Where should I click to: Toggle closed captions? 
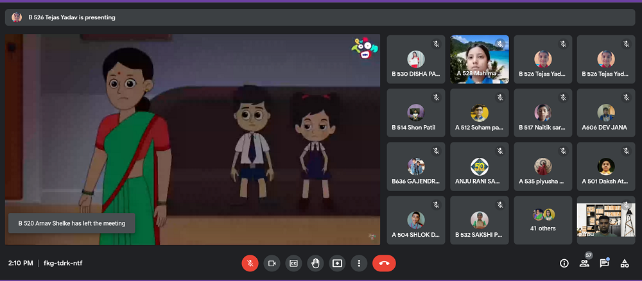(293, 263)
